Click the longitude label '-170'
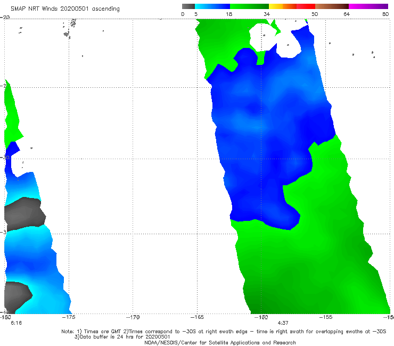This screenshot has width=394, height=346. [133, 317]
